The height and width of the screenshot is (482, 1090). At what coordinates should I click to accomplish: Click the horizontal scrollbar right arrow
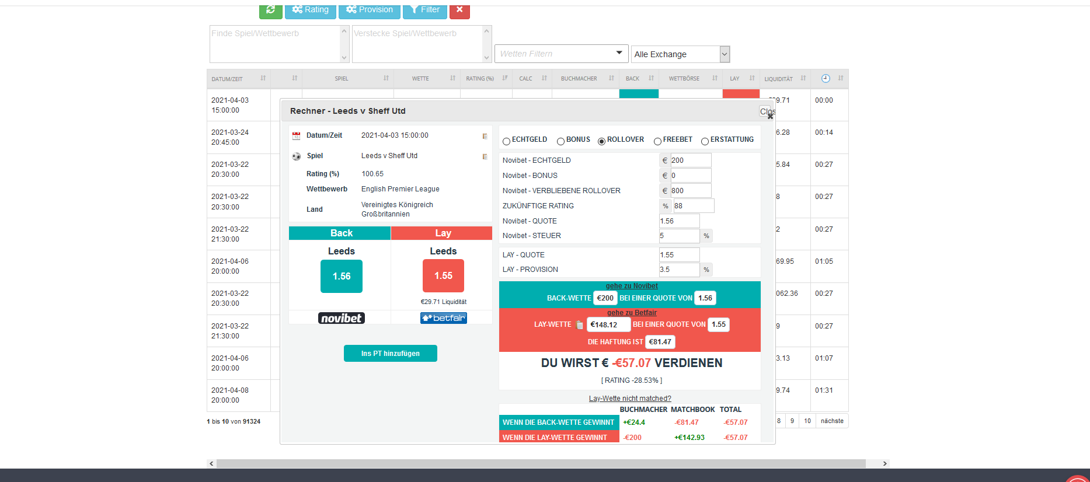point(884,463)
